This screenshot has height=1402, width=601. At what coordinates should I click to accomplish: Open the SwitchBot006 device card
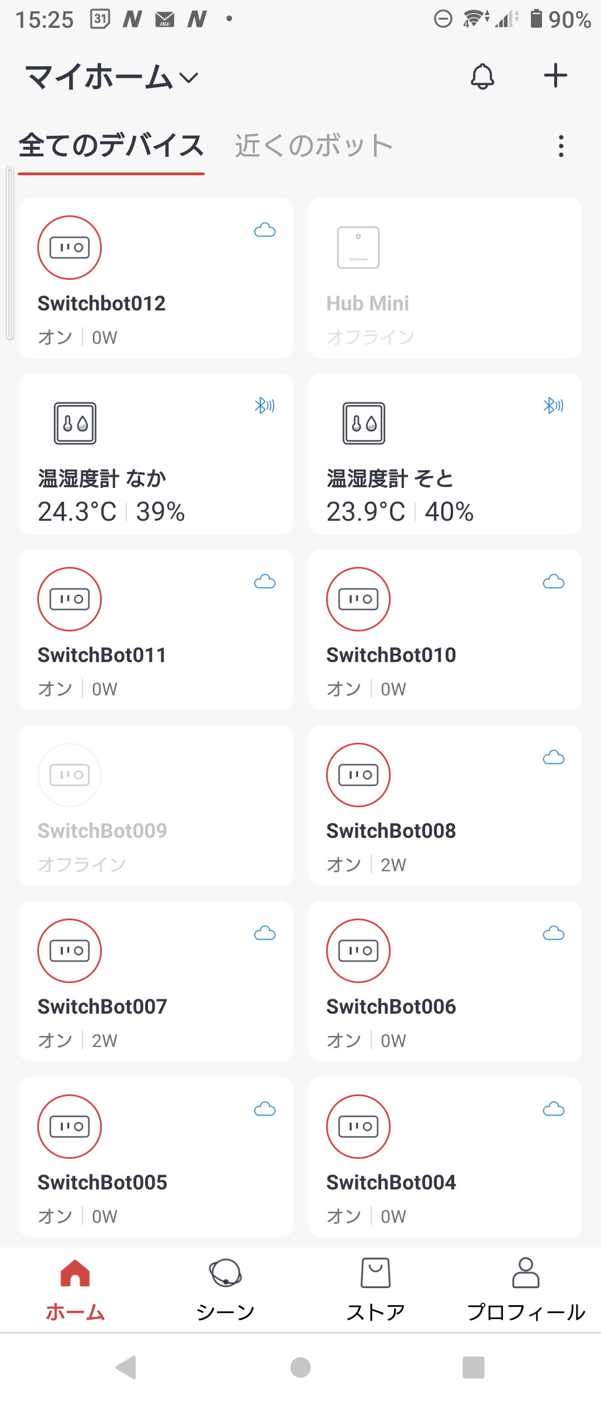[x=445, y=981]
